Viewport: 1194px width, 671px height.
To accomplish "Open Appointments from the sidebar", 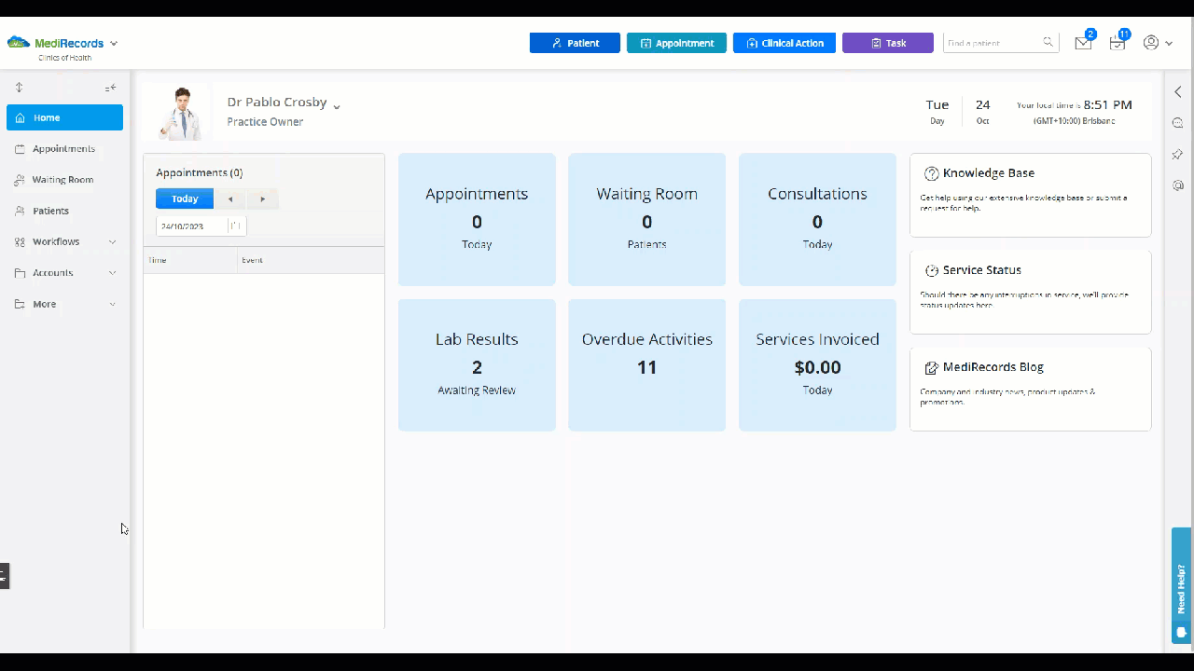I will (x=64, y=149).
